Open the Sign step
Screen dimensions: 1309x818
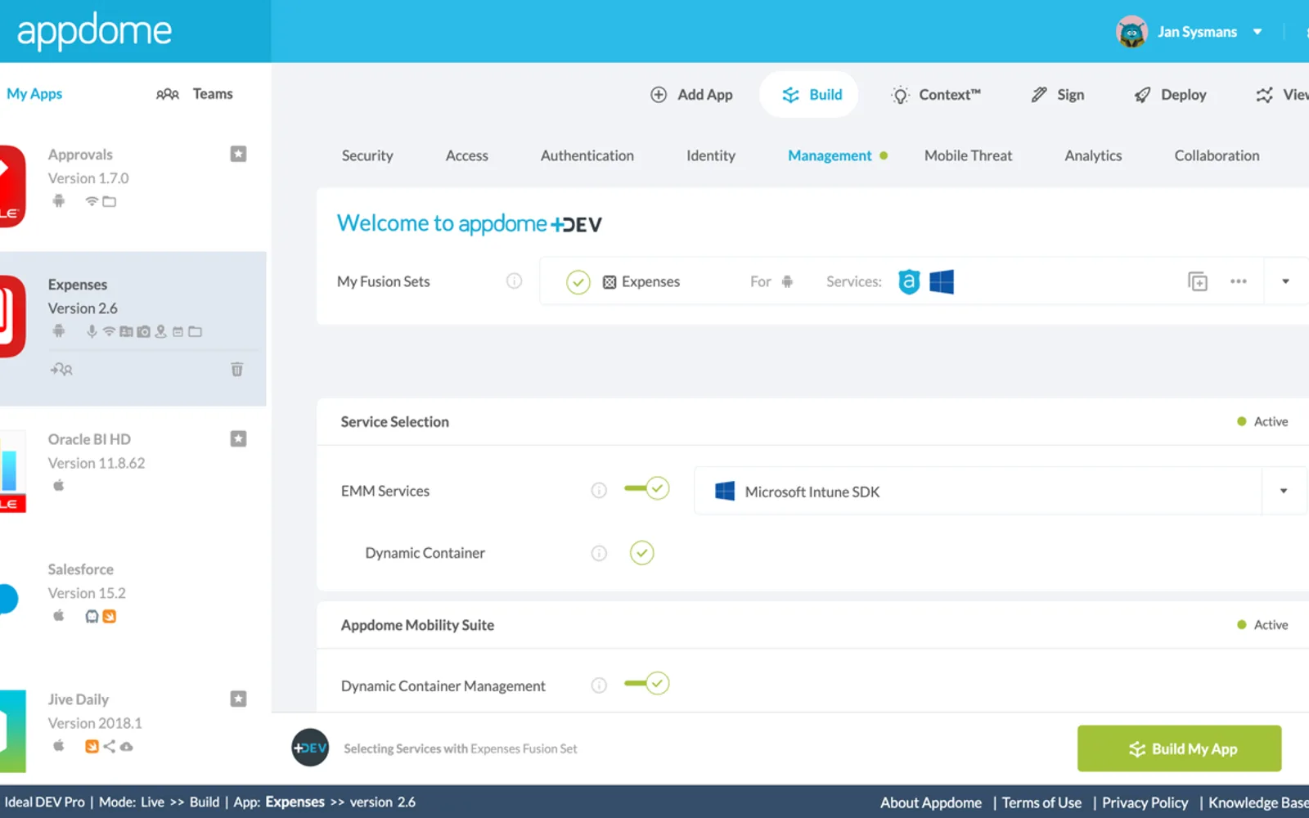pos(1057,95)
